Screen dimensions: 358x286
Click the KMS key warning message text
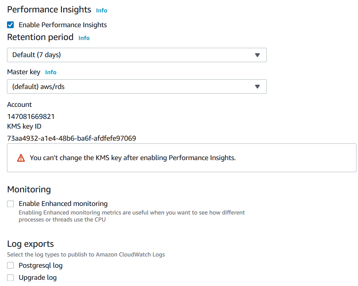[x=133, y=158]
